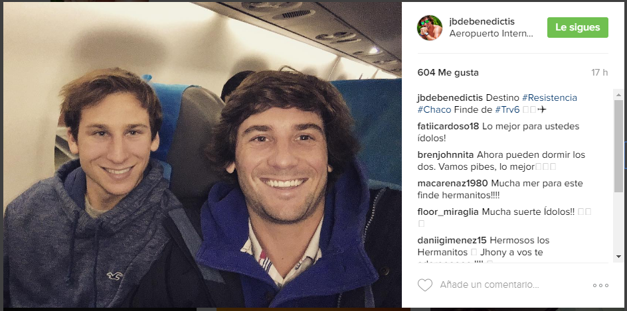Open commenter daniigimenez15's profile
The image size is (627, 311).
(x=452, y=240)
